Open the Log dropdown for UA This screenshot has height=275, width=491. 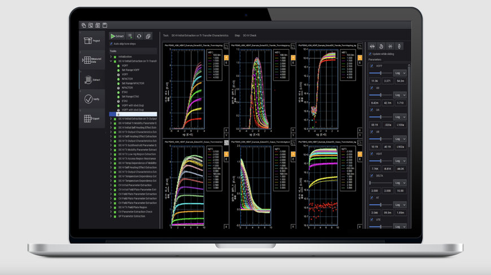400,117
